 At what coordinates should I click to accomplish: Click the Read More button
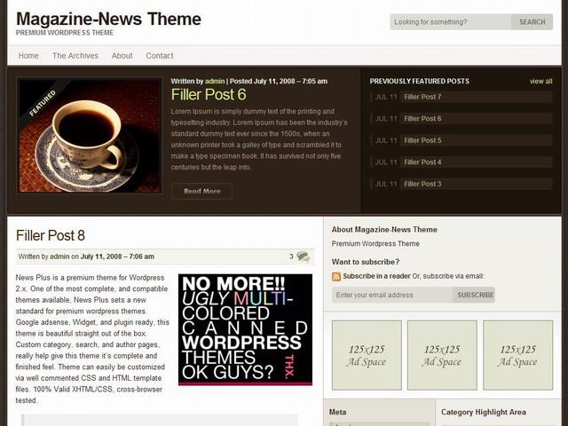pyautogui.click(x=201, y=192)
